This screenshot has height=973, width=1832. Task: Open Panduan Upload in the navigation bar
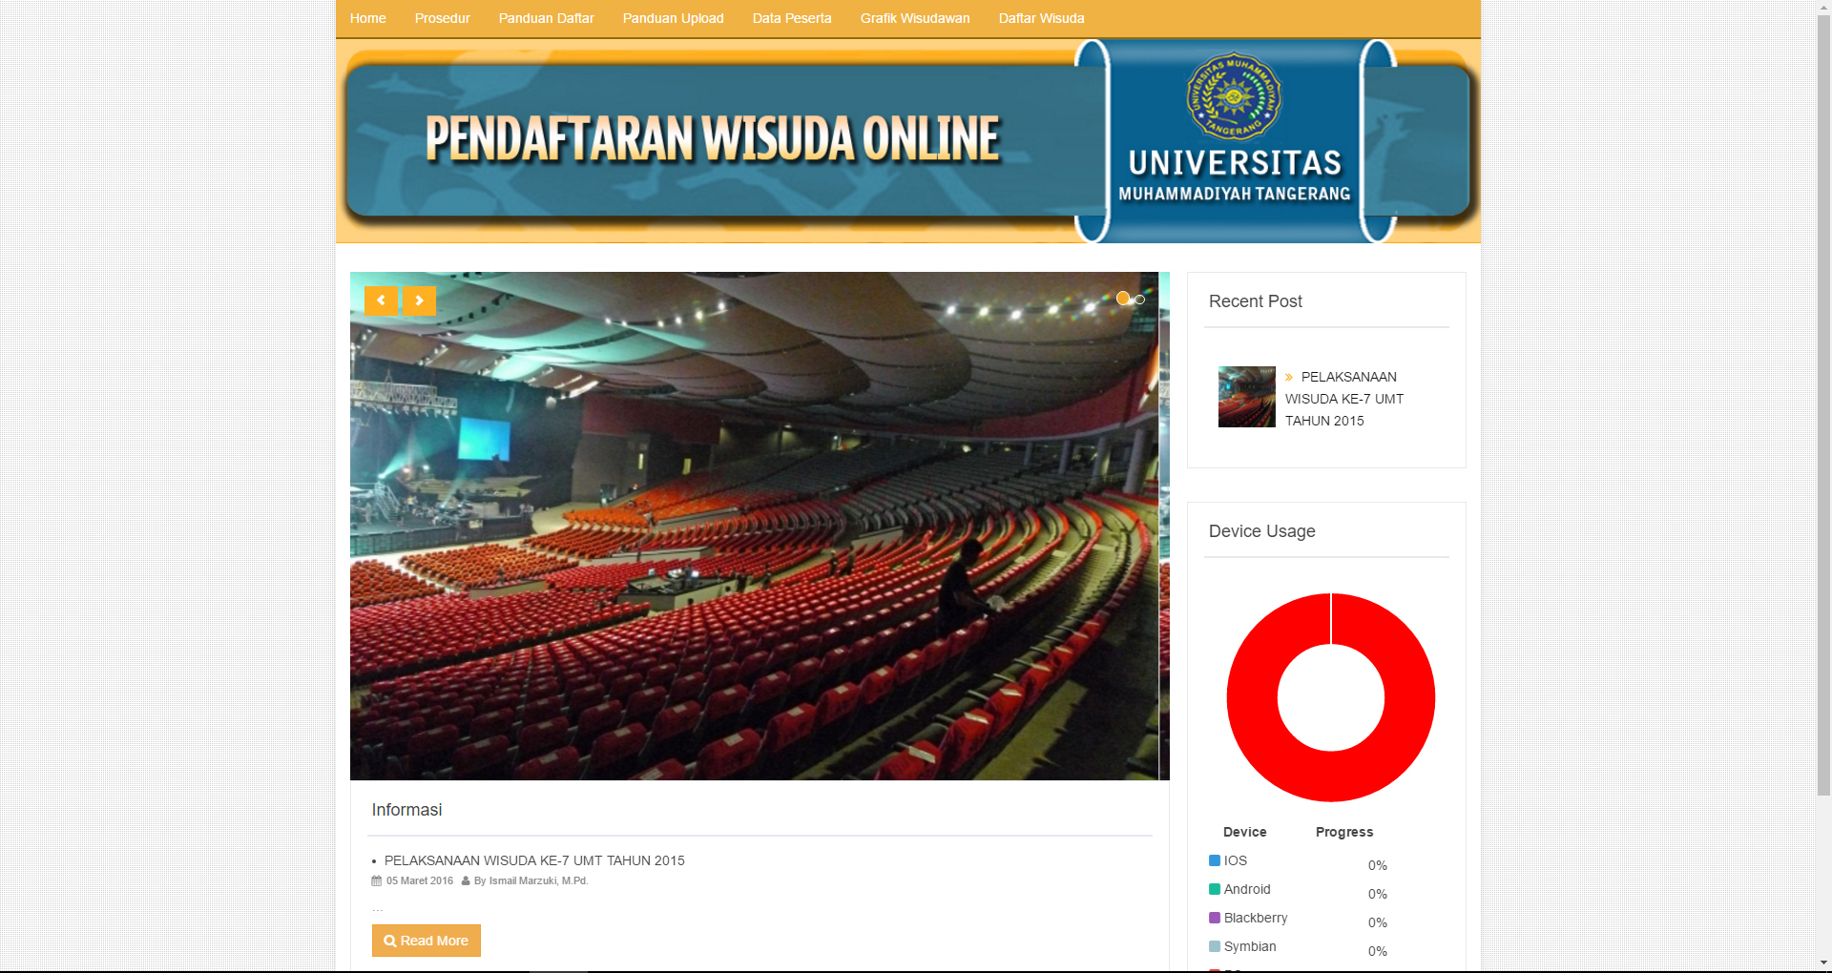tap(674, 18)
